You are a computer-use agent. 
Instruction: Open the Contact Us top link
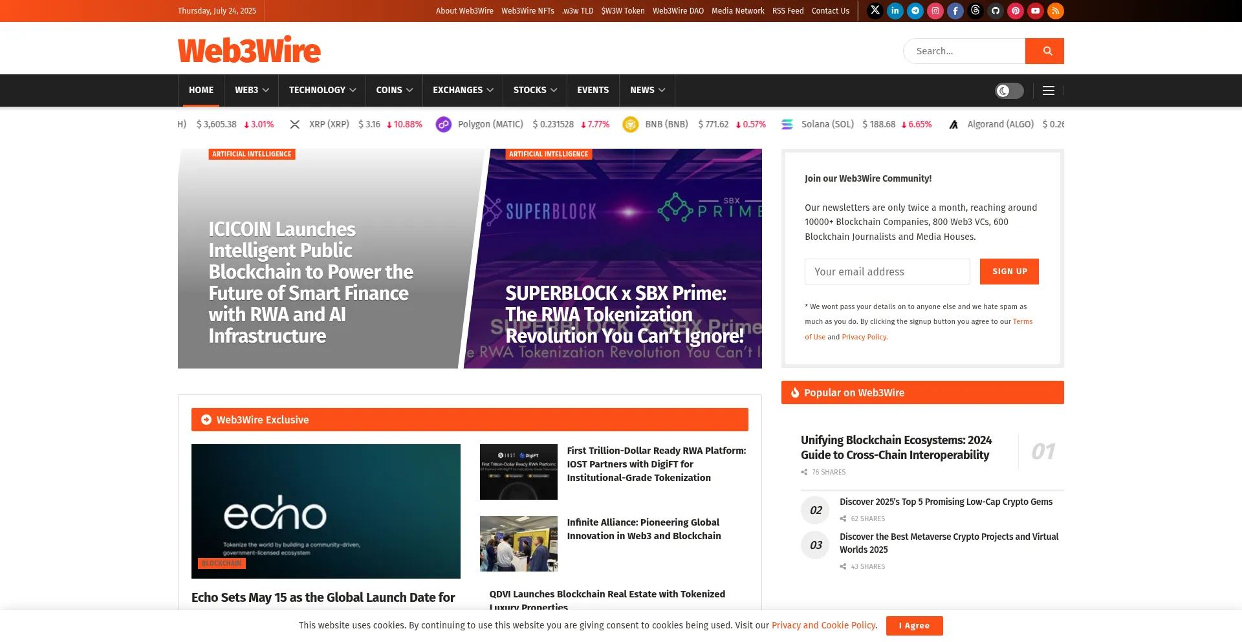tap(831, 11)
